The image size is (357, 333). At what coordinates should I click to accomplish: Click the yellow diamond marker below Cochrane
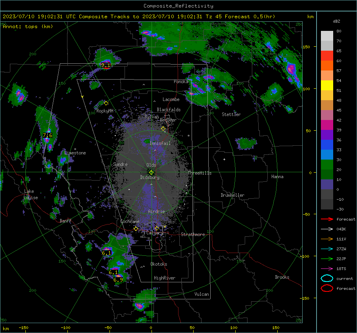(x=136, y=229)
